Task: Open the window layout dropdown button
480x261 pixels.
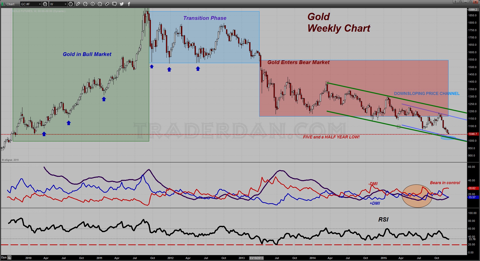Action: pyautogui.click(x=461, y=2)
